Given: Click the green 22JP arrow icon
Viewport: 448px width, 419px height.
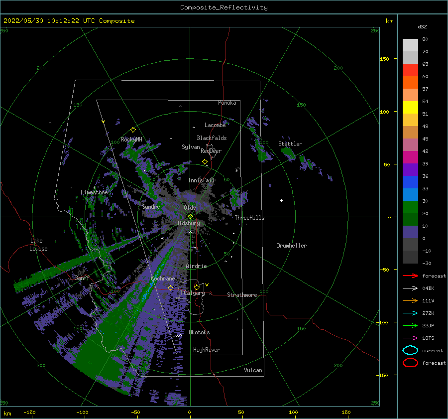Looking at the screenshot, I should pos(410,325).
